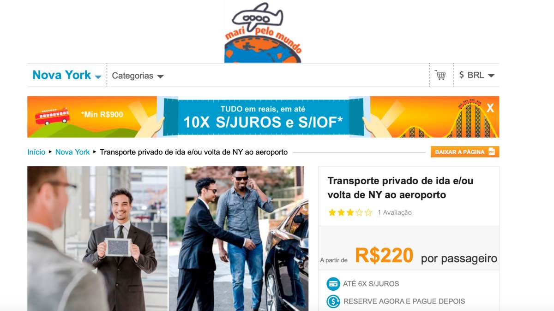Open the BRL currency selector
Image resolution: width=554 pixels, height=311 pixels.
[x=477, y=75]
